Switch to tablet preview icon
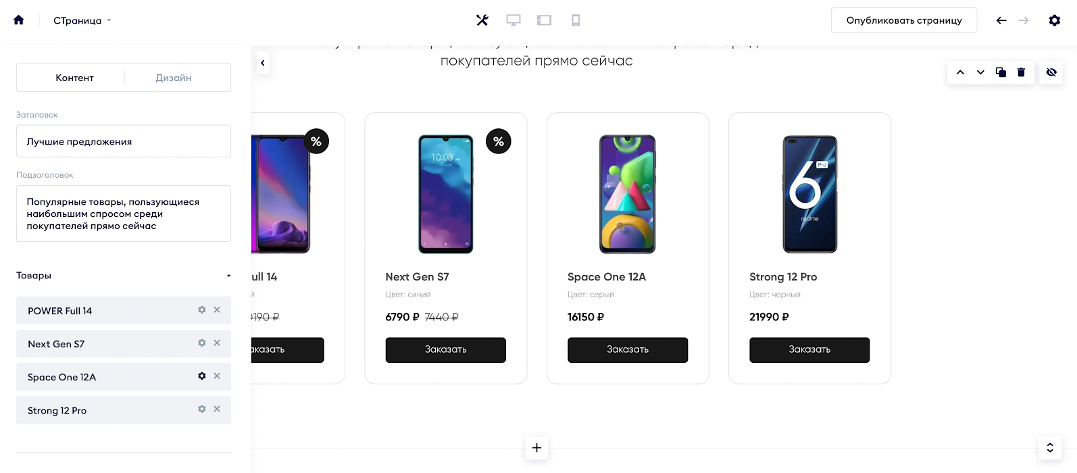The width and height of the screenshot is (1077, 473). 544,20
